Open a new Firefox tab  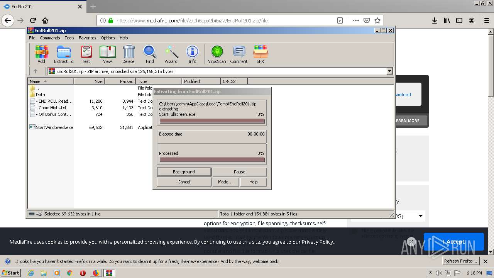pos(93,6)
